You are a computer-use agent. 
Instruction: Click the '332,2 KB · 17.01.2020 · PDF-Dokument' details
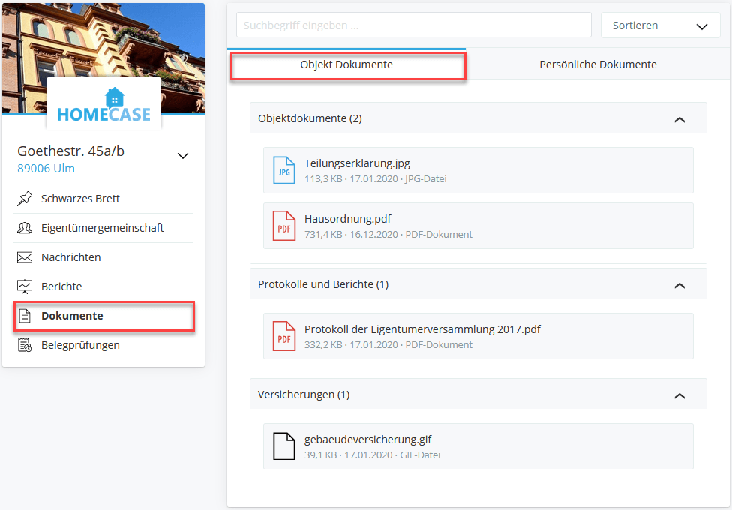[x=388, y=345]
